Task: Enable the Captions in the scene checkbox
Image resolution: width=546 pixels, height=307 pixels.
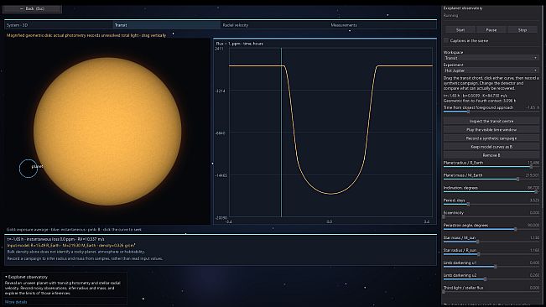Action: pos(446,41)
